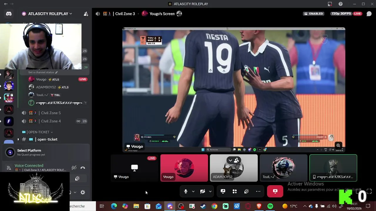Click the zoom magnifier on stream
Viewport: 376px width, 211px height.
(338, 146)
